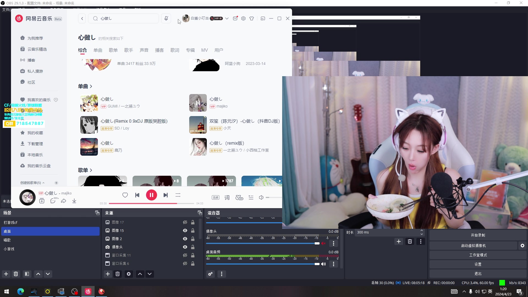This screenshot has height=297, width=528.
Task: Open 桌面音频 mixer options menu
Action: point(334,264)
